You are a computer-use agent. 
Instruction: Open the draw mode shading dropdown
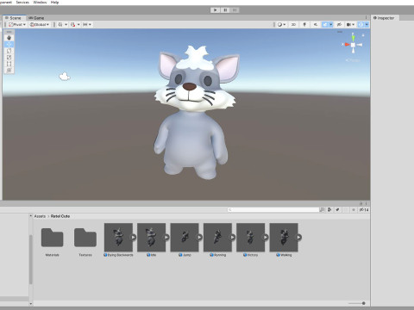(281, 25)
